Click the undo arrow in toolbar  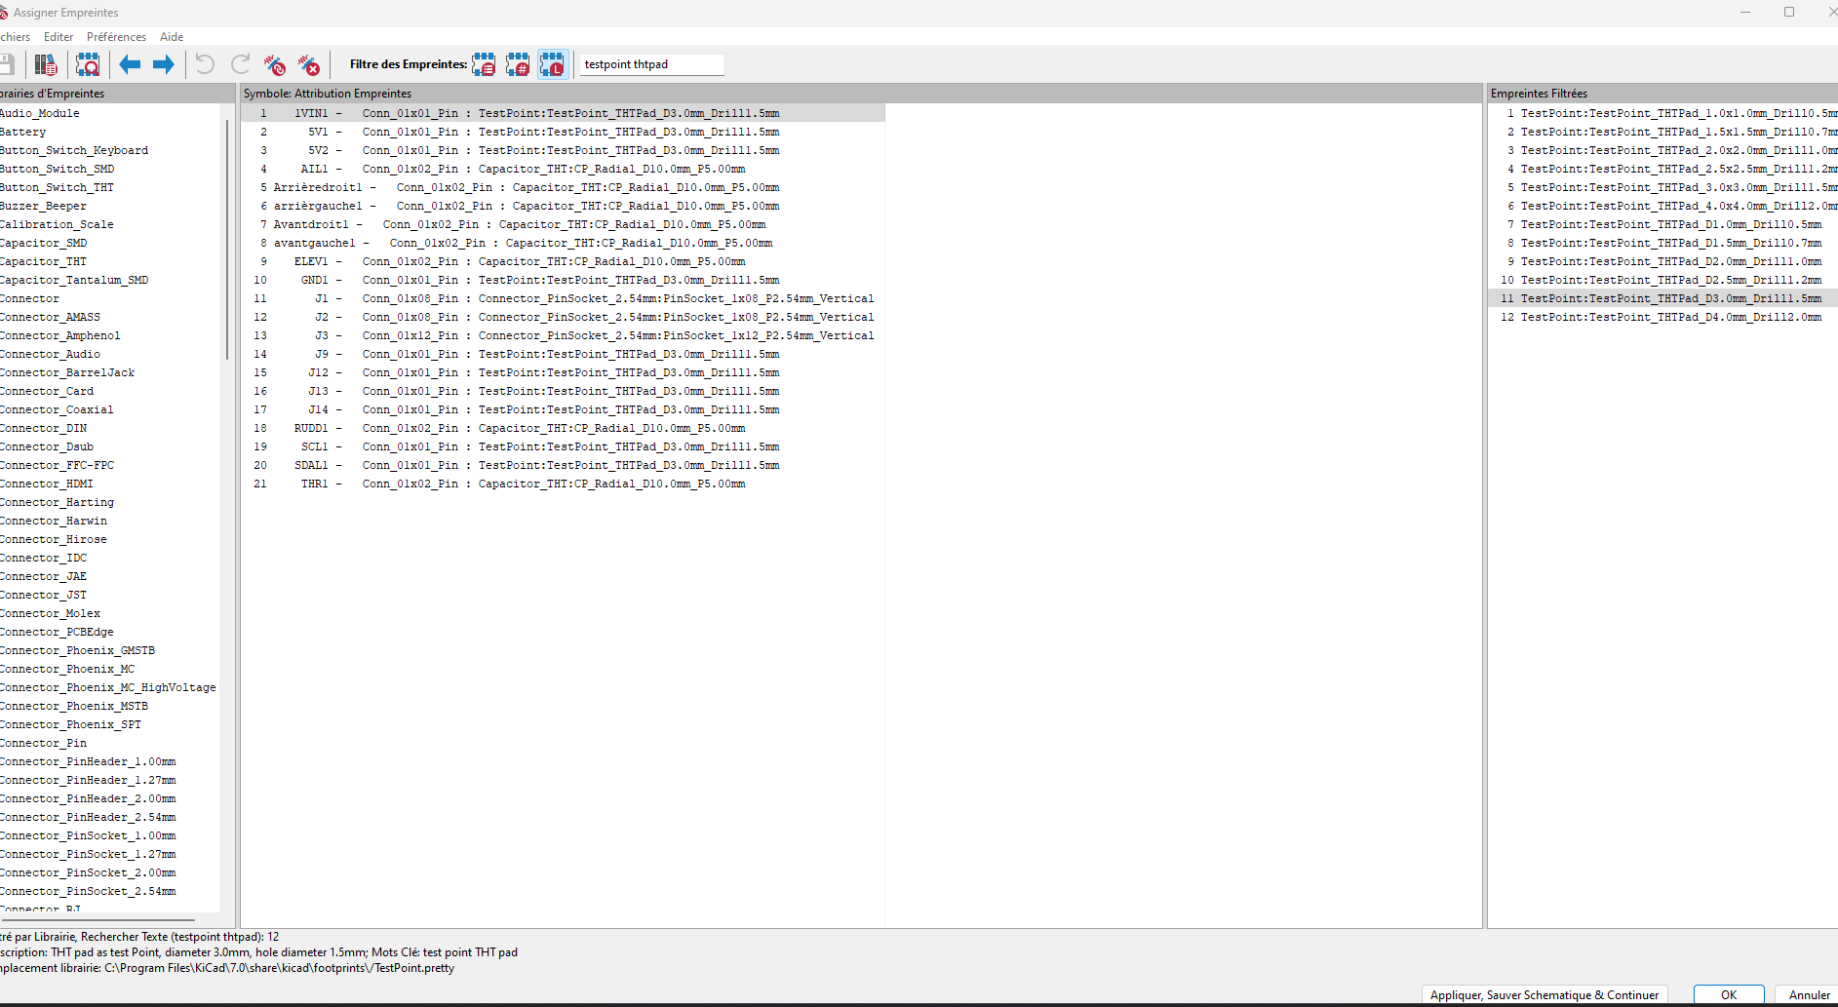(x=205, y=65)
